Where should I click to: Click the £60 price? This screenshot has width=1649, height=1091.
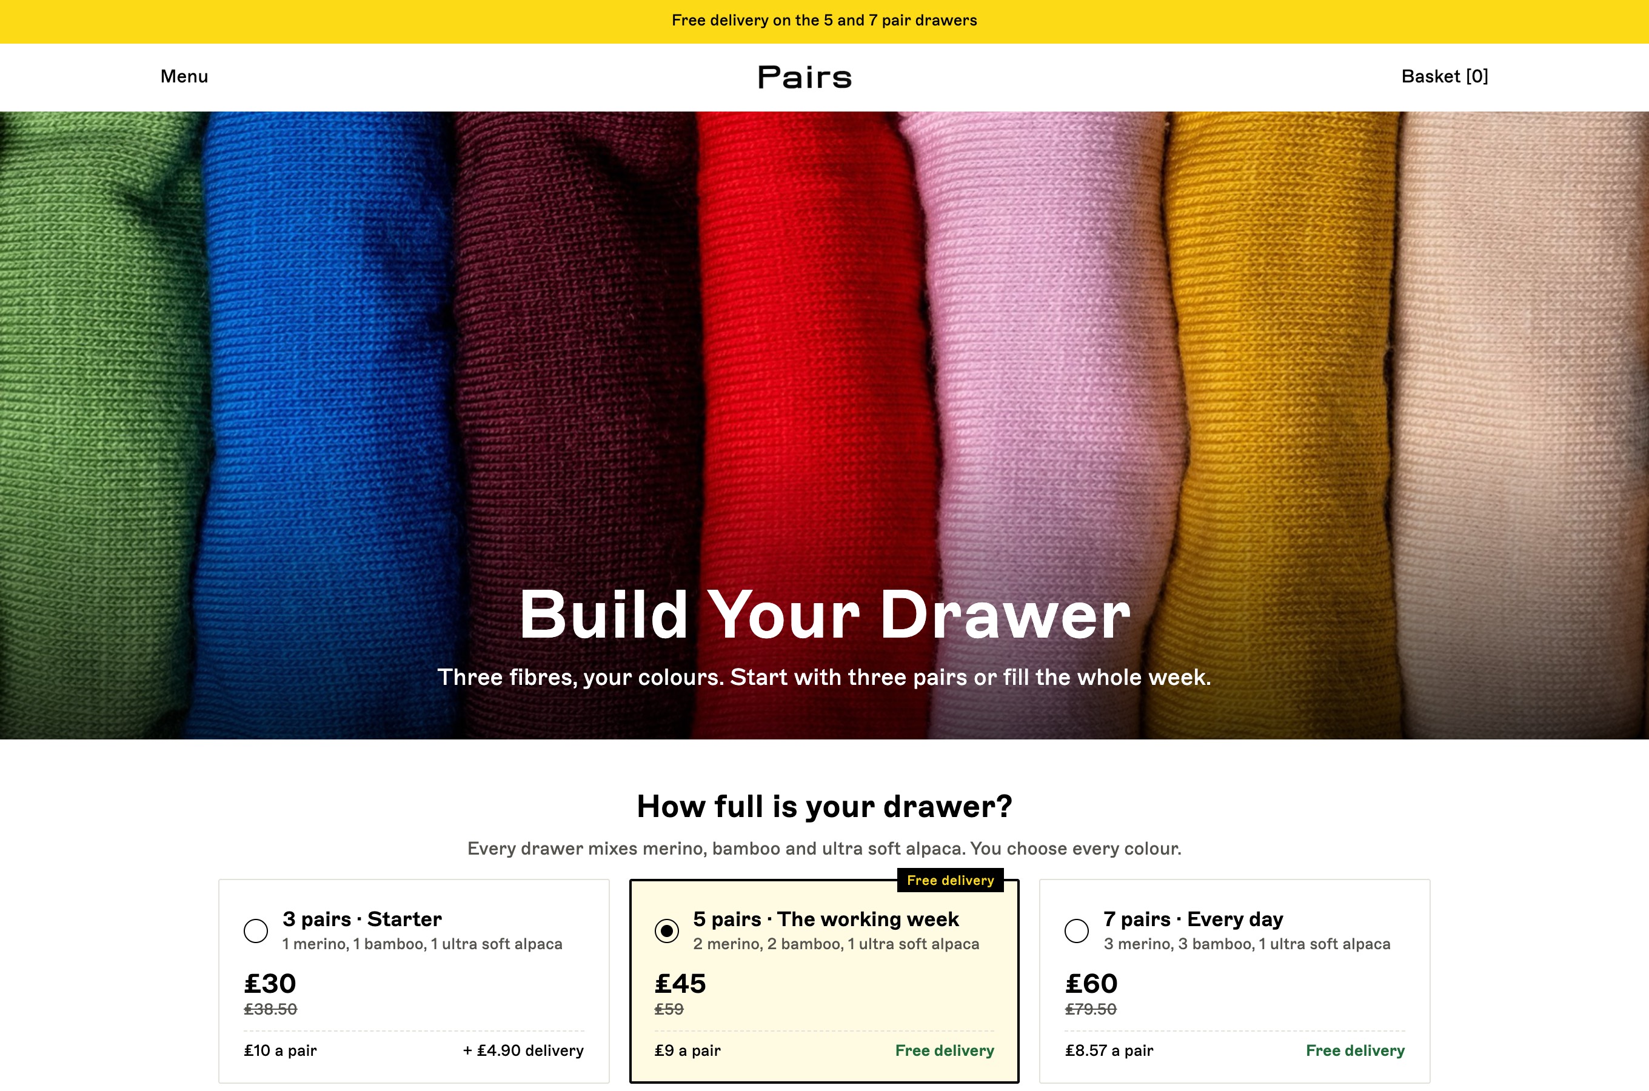coord(1091,983)
